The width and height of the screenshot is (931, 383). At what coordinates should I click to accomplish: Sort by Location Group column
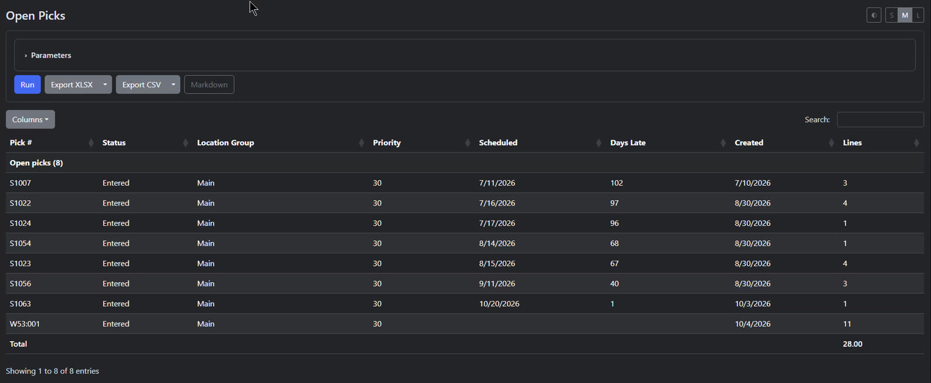click(280, 143)
